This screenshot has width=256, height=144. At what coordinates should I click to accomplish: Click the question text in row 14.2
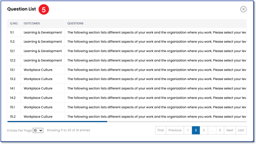pos(157,97)
